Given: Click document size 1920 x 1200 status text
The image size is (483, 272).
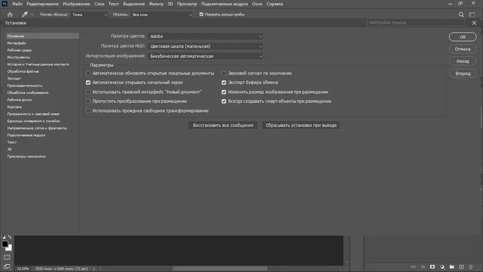Looking at the screenshot, I should pos(62,269).
